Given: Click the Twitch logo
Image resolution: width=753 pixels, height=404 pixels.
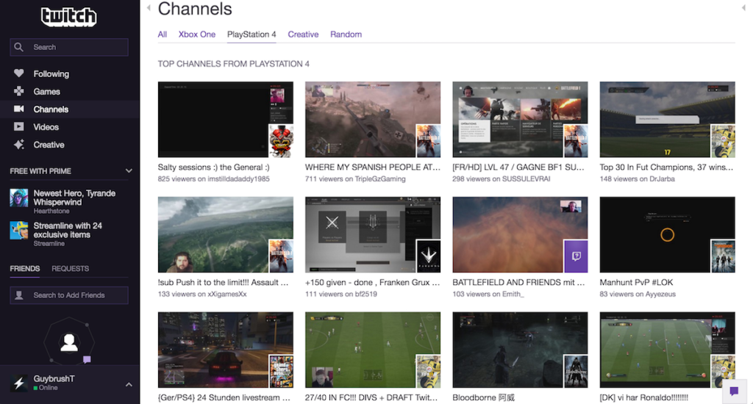Looking at the screenshot, I should 68,16.
